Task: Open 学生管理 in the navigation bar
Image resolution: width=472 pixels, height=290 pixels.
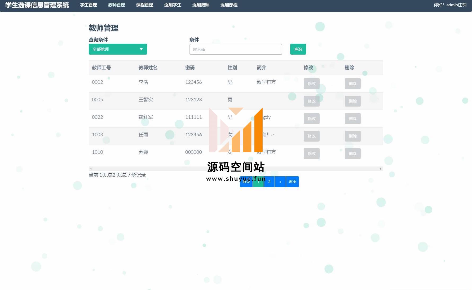Action: [x=89, y=5]
